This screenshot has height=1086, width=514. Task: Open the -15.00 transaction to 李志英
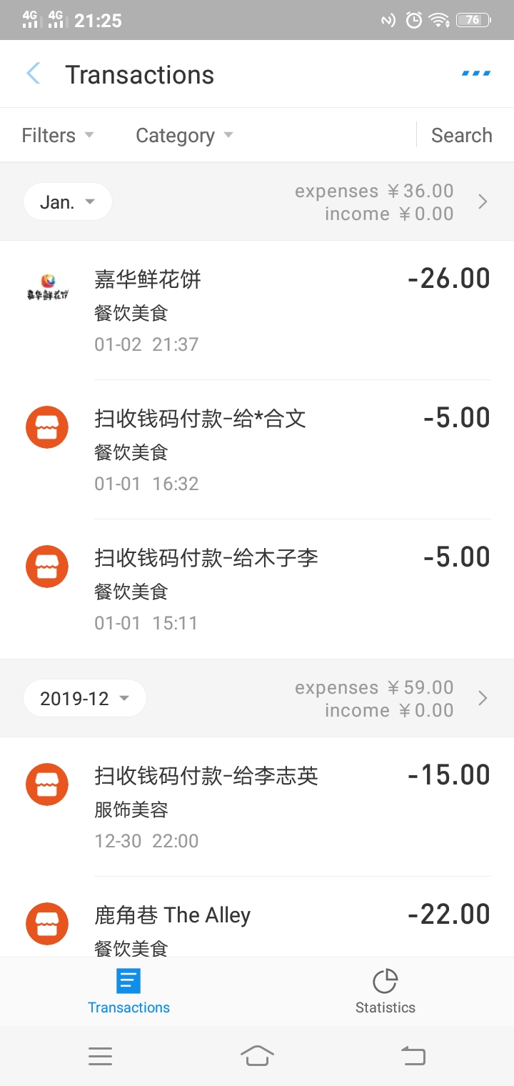(257, 807)
